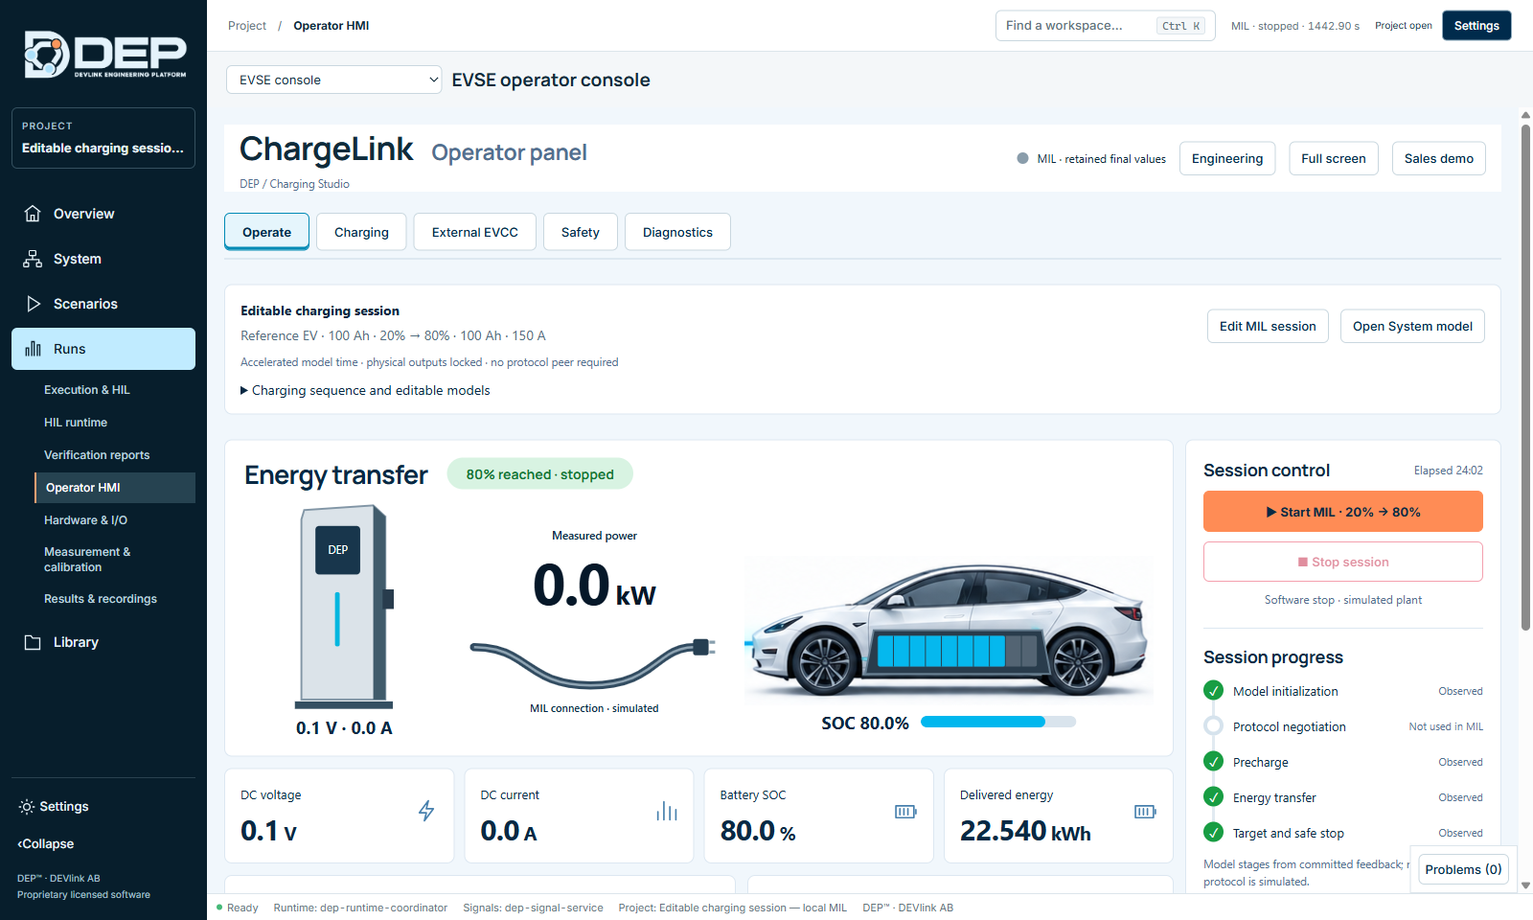1533x920 pixels.
Task: Enter Full screen mode
Action: click(1334, 158)
